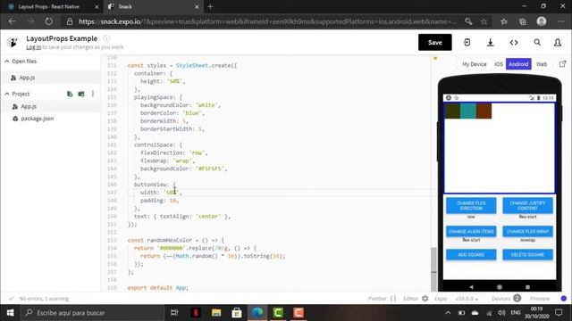Open a new browser tab
Screen dimensions: 572x321
point(211,6)
